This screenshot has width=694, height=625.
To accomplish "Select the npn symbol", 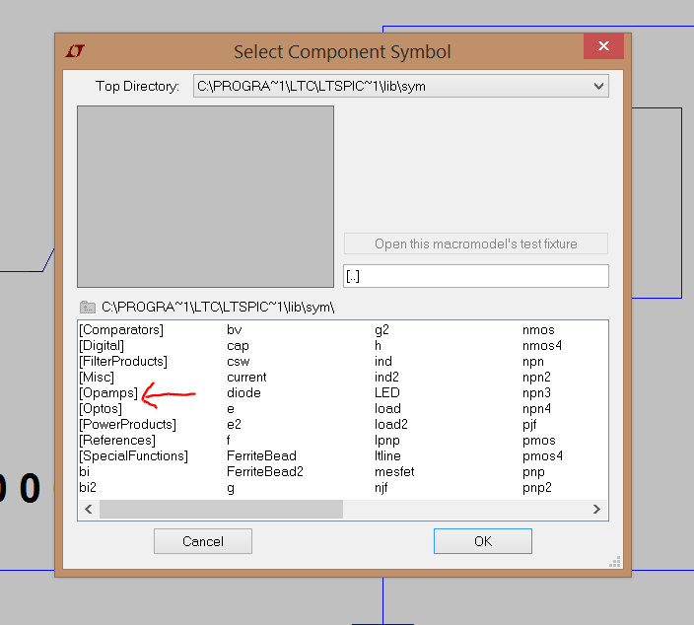I will (x=533, y=363).
